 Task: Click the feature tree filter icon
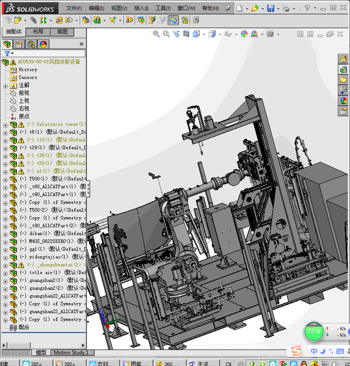[7, 53]
